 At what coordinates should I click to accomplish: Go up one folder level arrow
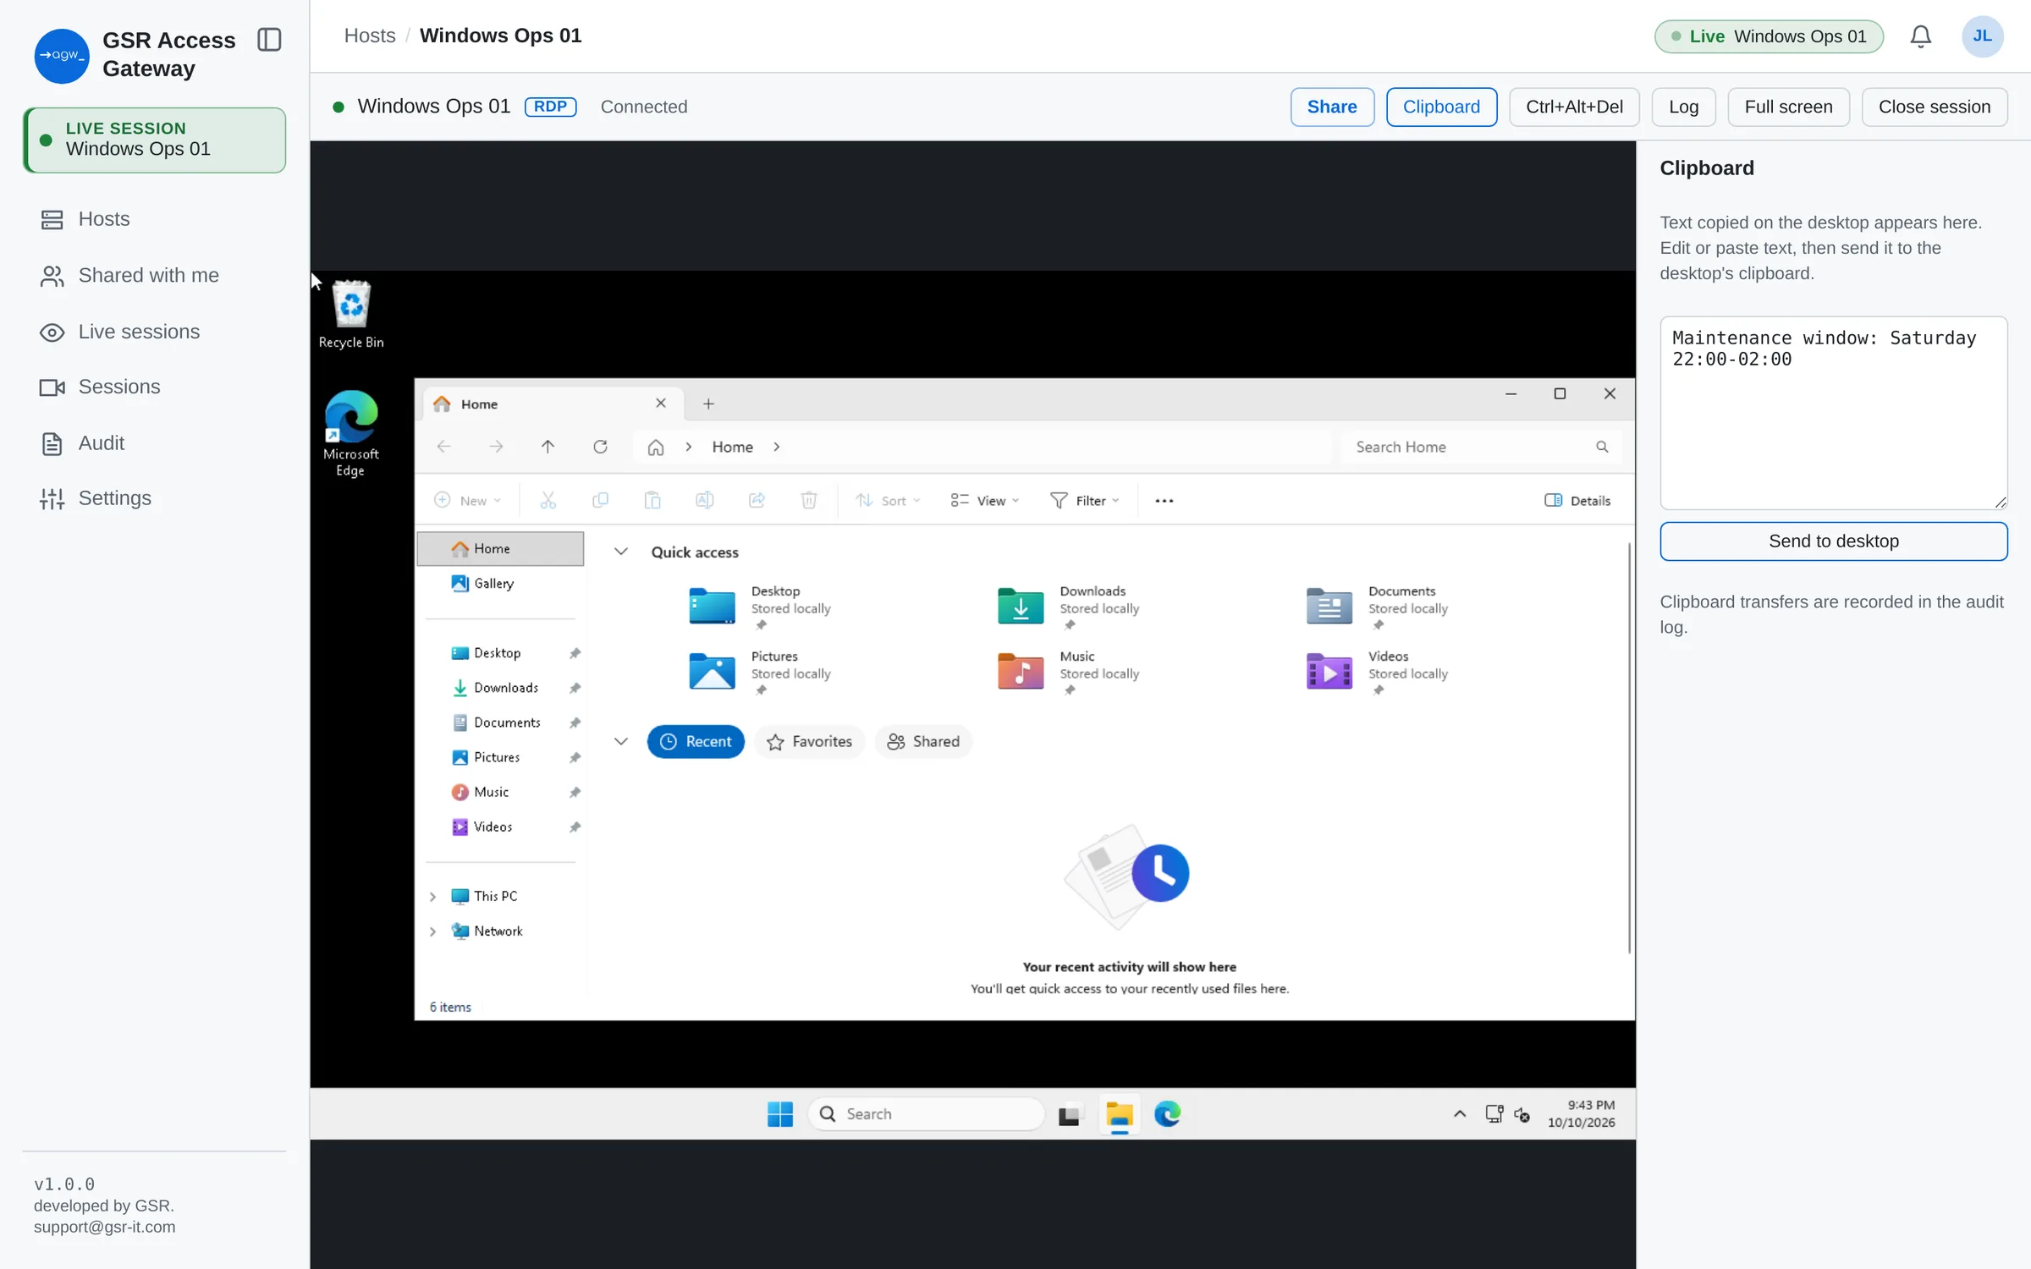point(548,447)
